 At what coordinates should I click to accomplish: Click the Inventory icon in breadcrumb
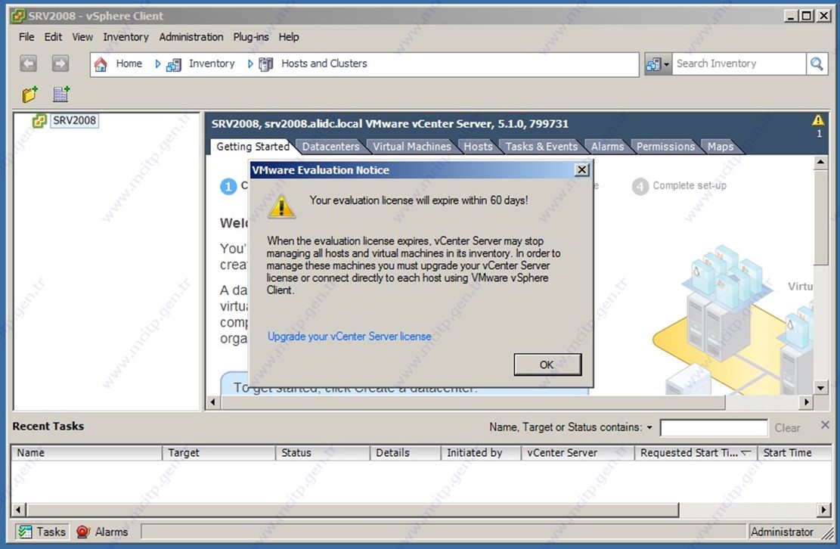point(174,65)
